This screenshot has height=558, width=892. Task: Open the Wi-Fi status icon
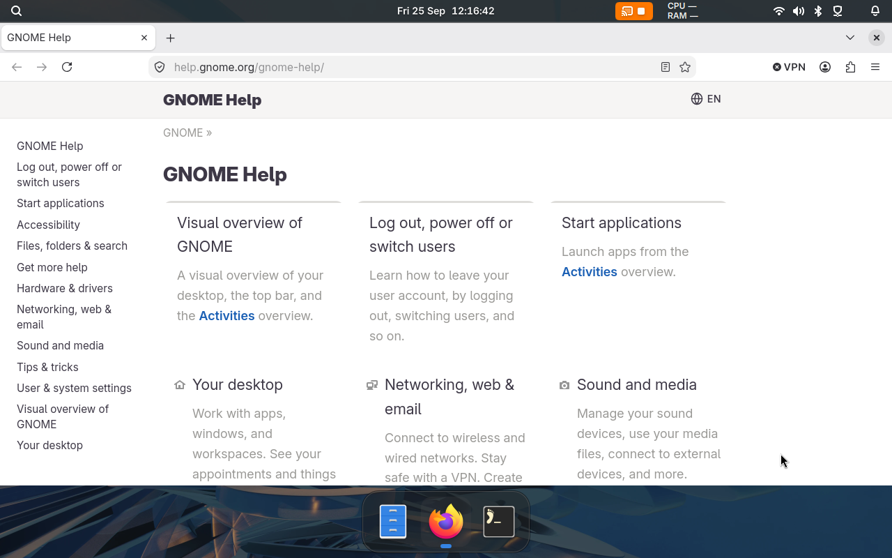click(x=779, y=11)
